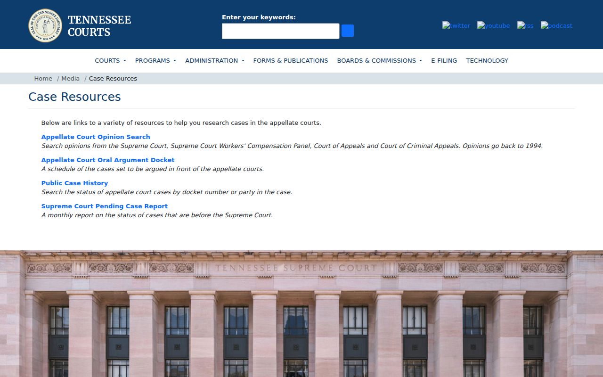Screen dimensions: 603x377
Task: Open the podcast link
Action: [x=556, y=25]
